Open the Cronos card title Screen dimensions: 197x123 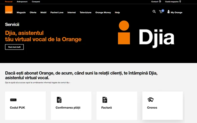(x=152, y=108)
